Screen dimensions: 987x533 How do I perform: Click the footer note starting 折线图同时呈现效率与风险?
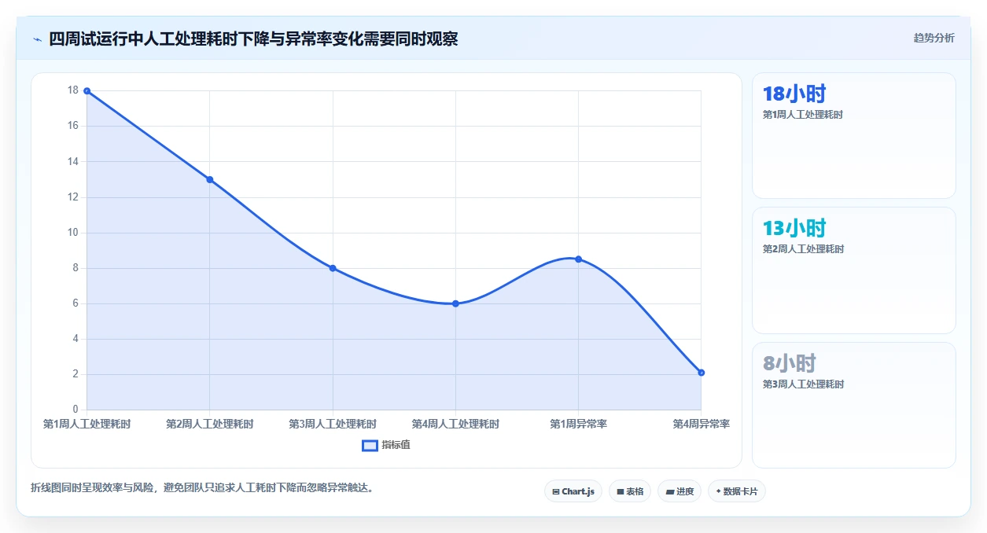coord(201,487)
